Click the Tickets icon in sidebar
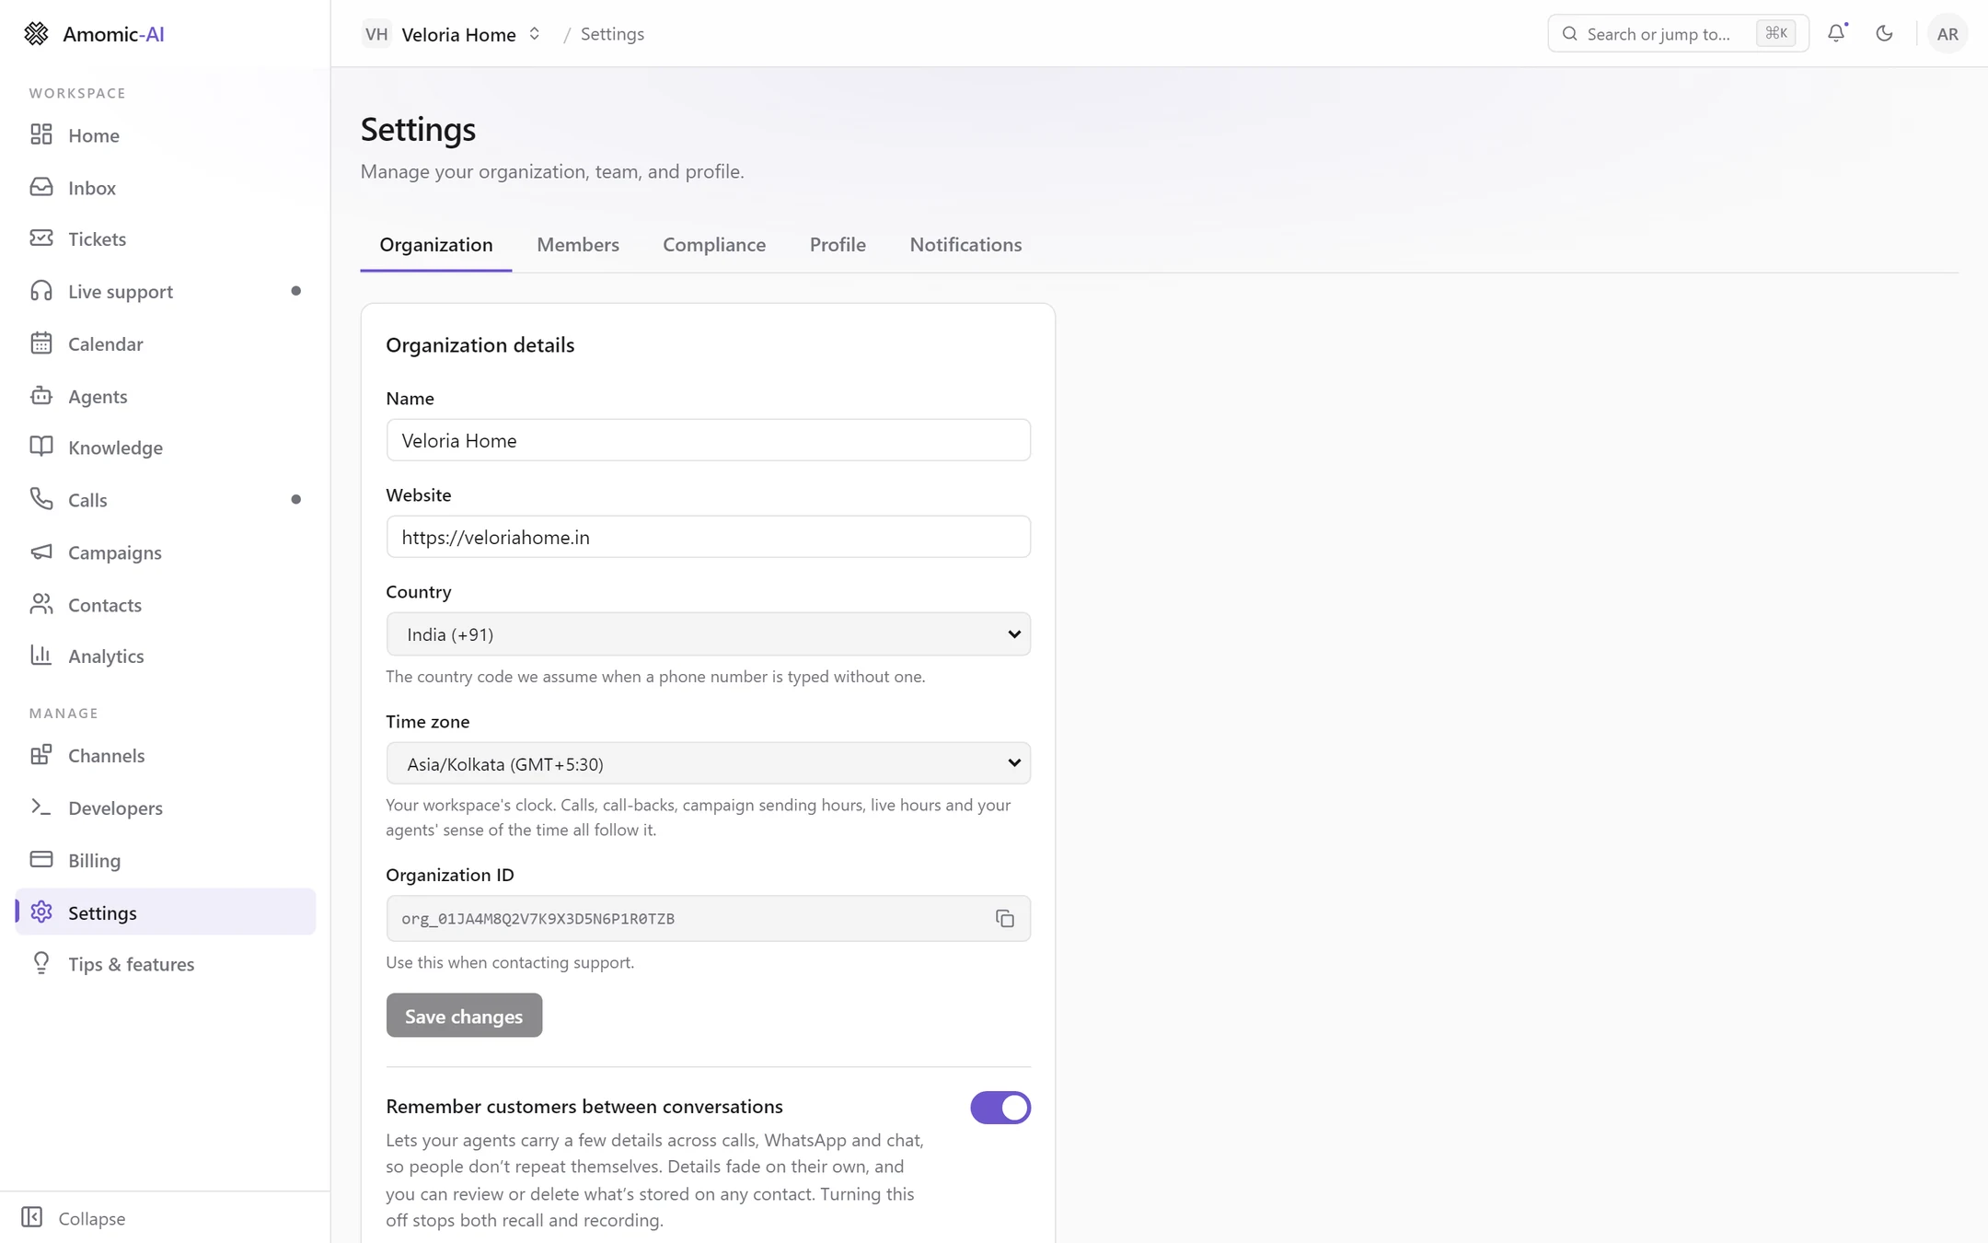Screen dimensions: 1988x1243 coord(41,238)
